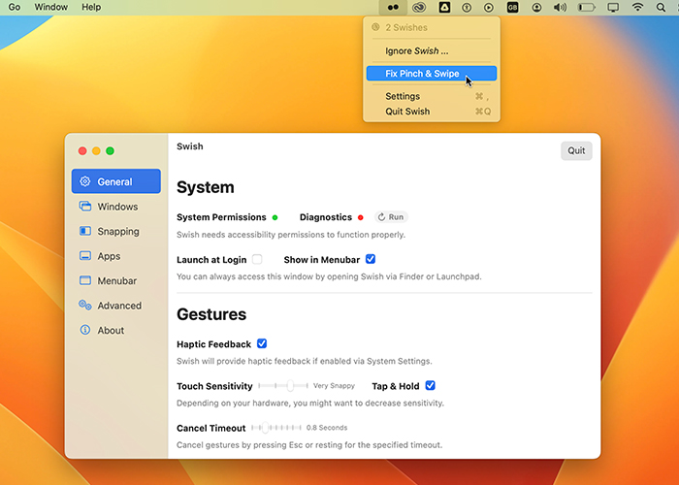Close the Swish window with red button
The image size is (679, 485).
(82, 150)
